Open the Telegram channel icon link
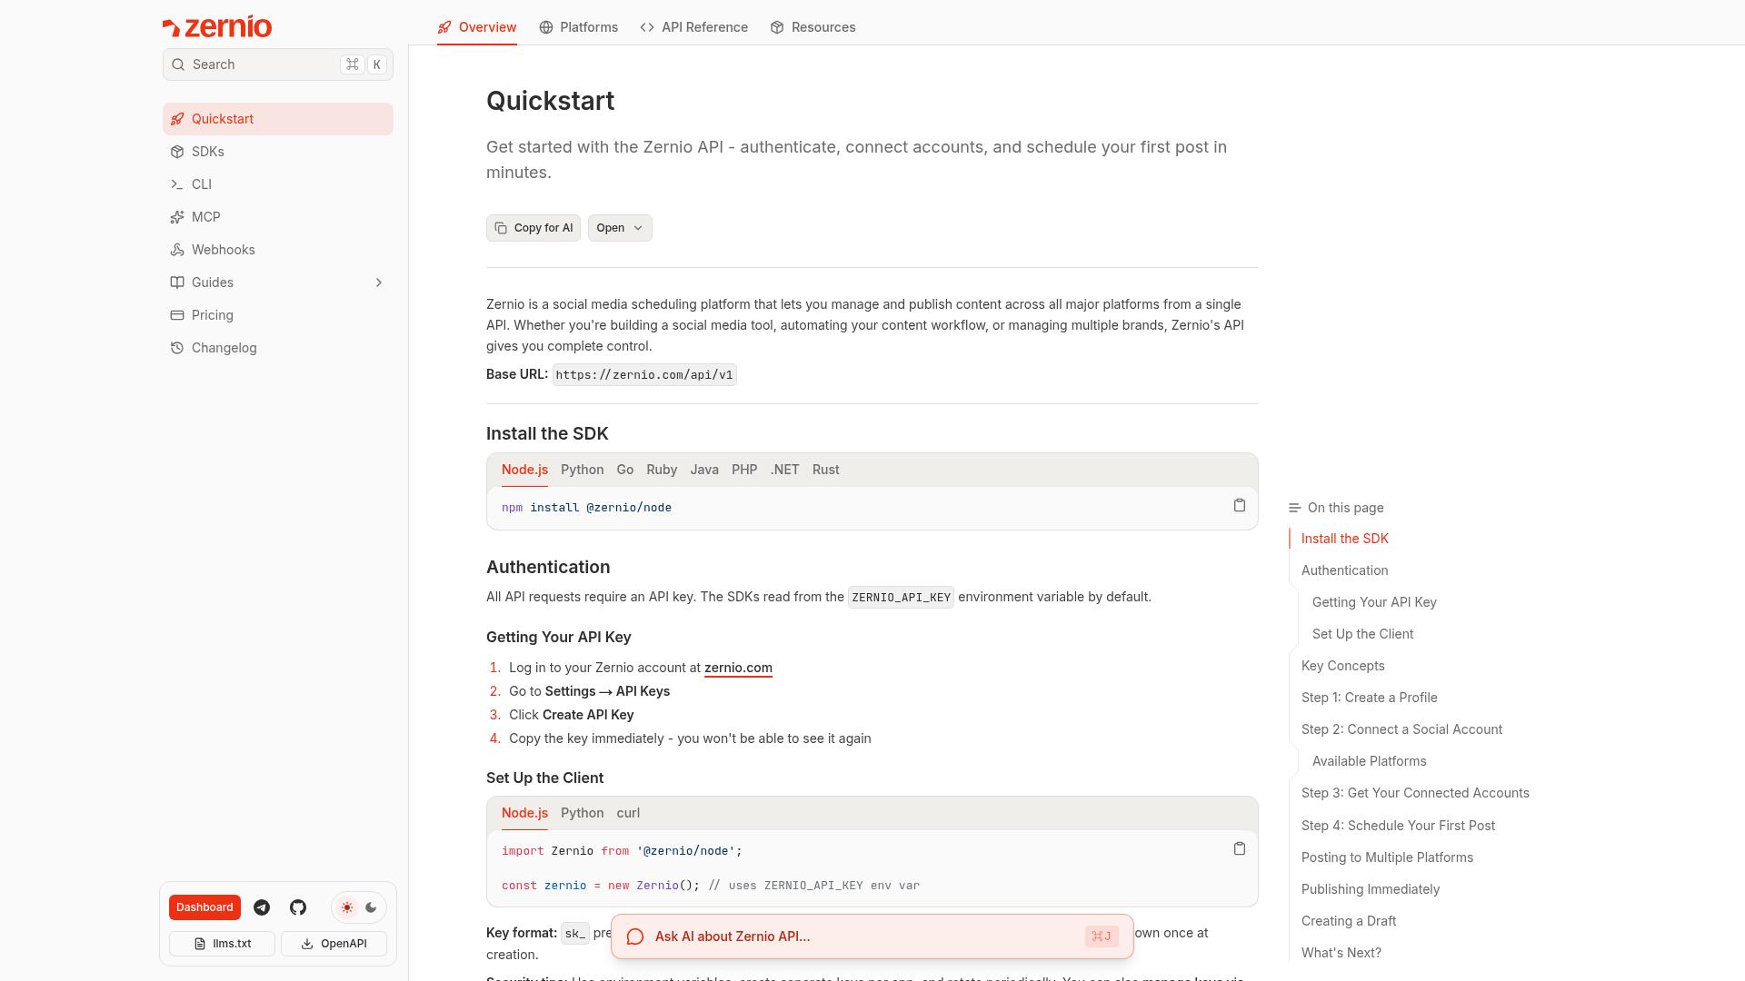The width and height of the screenshot is (1745, 981). point(262,907)
